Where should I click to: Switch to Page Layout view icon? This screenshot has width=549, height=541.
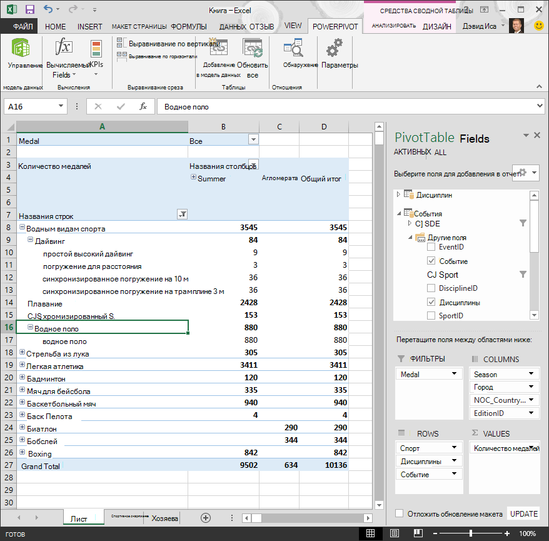coord(395,533)
